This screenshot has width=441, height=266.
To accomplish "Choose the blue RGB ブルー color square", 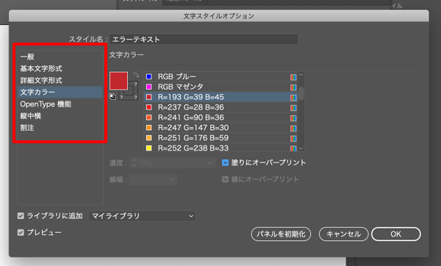I will click(x=149, y=76).
